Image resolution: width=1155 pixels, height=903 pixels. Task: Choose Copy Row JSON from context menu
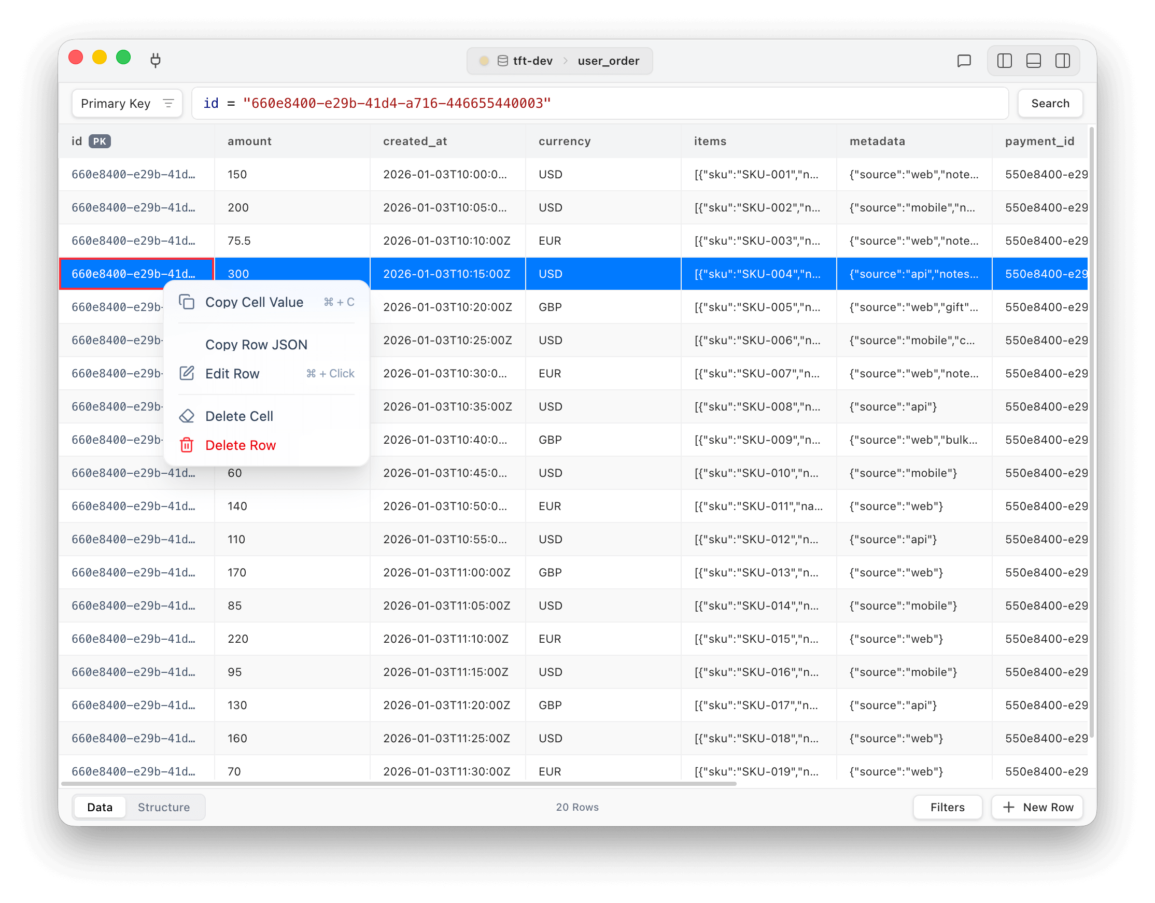point(256,345)
